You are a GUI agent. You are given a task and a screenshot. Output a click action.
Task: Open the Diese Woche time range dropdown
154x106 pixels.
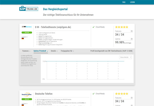click(x=126, y=57)
